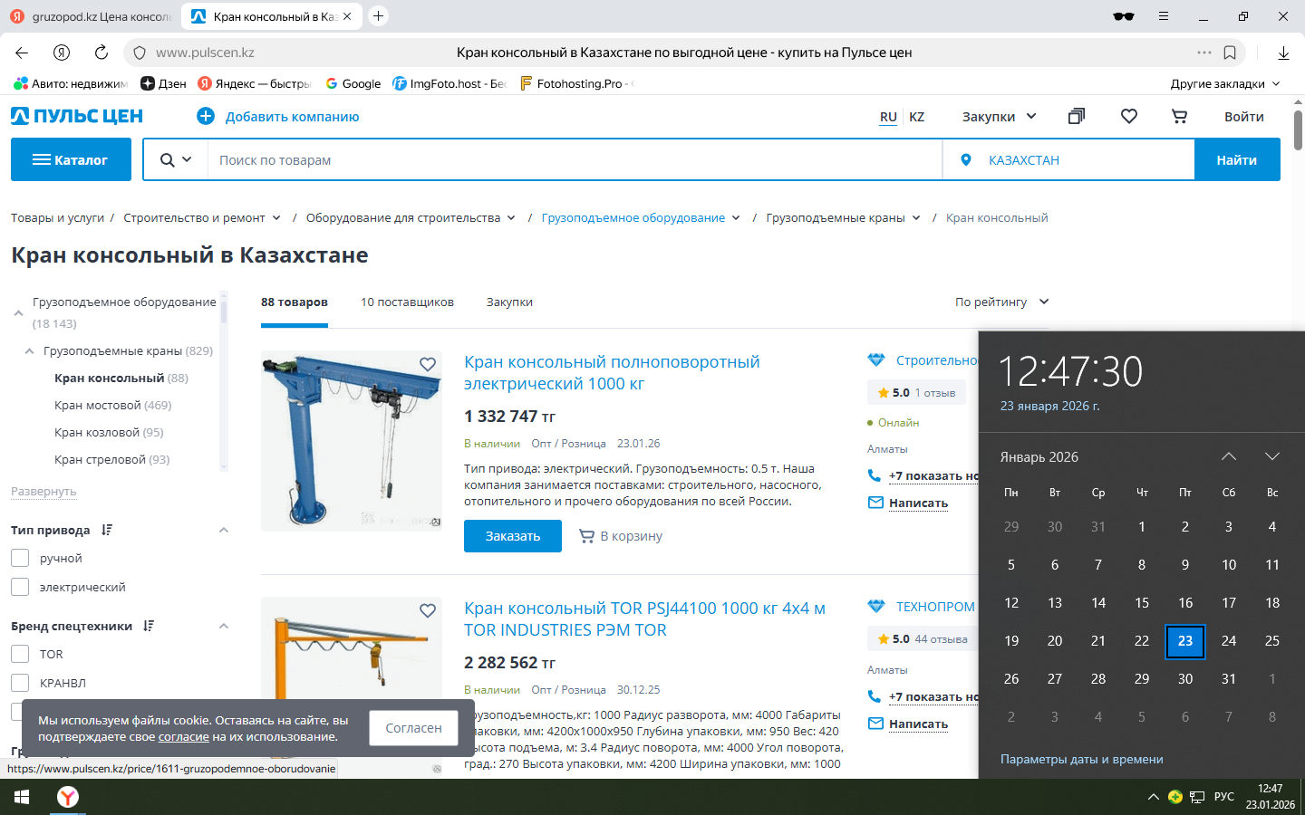The height and width of the screenshot is (815, 1305).
Task: Check the КРАНВЛ brand checkbox
Action: click(20, 683)
